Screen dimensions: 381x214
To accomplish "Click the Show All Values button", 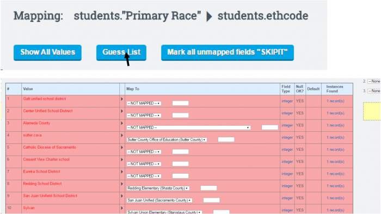I will [48, 52].
